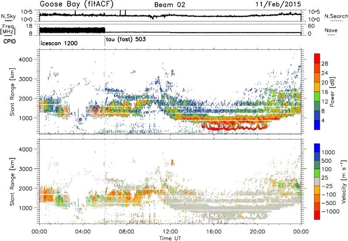The width and height of the screenshot is (348, 241).
Task: Click the "N.Sky" legend label
Action: (8, 16)
